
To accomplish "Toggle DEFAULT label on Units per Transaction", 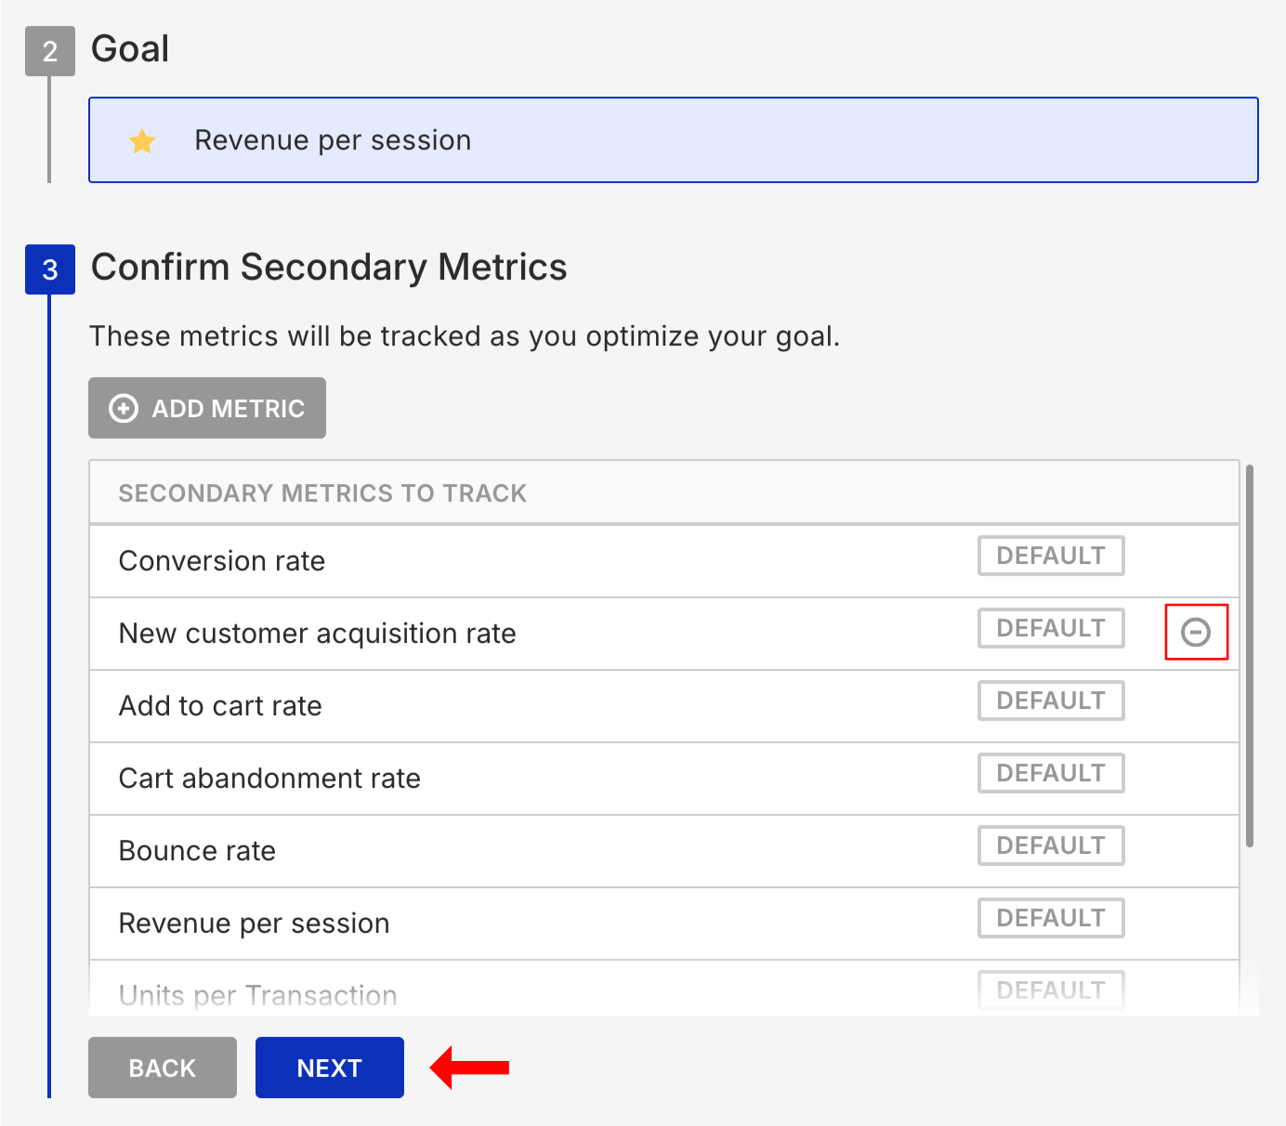I will tap(1050, 990).
